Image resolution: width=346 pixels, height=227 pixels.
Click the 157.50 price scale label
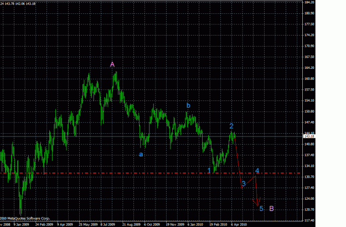[309, 89]
